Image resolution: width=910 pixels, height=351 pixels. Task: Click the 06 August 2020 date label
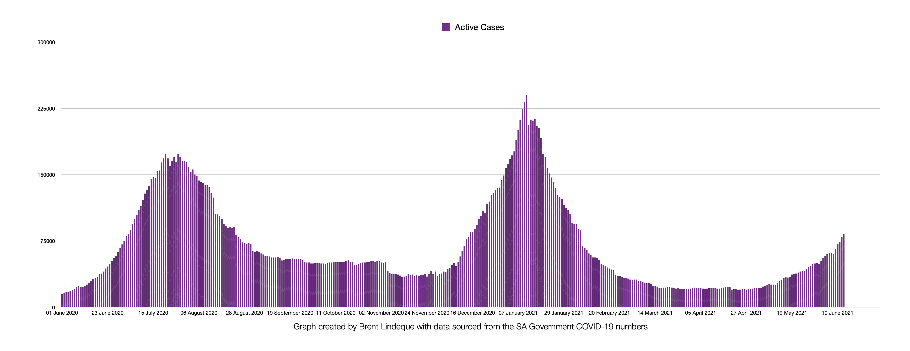(199, 313)
